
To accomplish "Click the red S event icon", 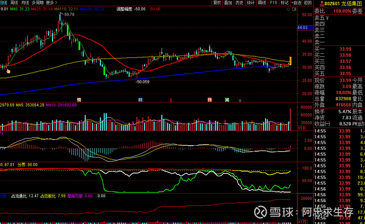I will coord(171,100).
